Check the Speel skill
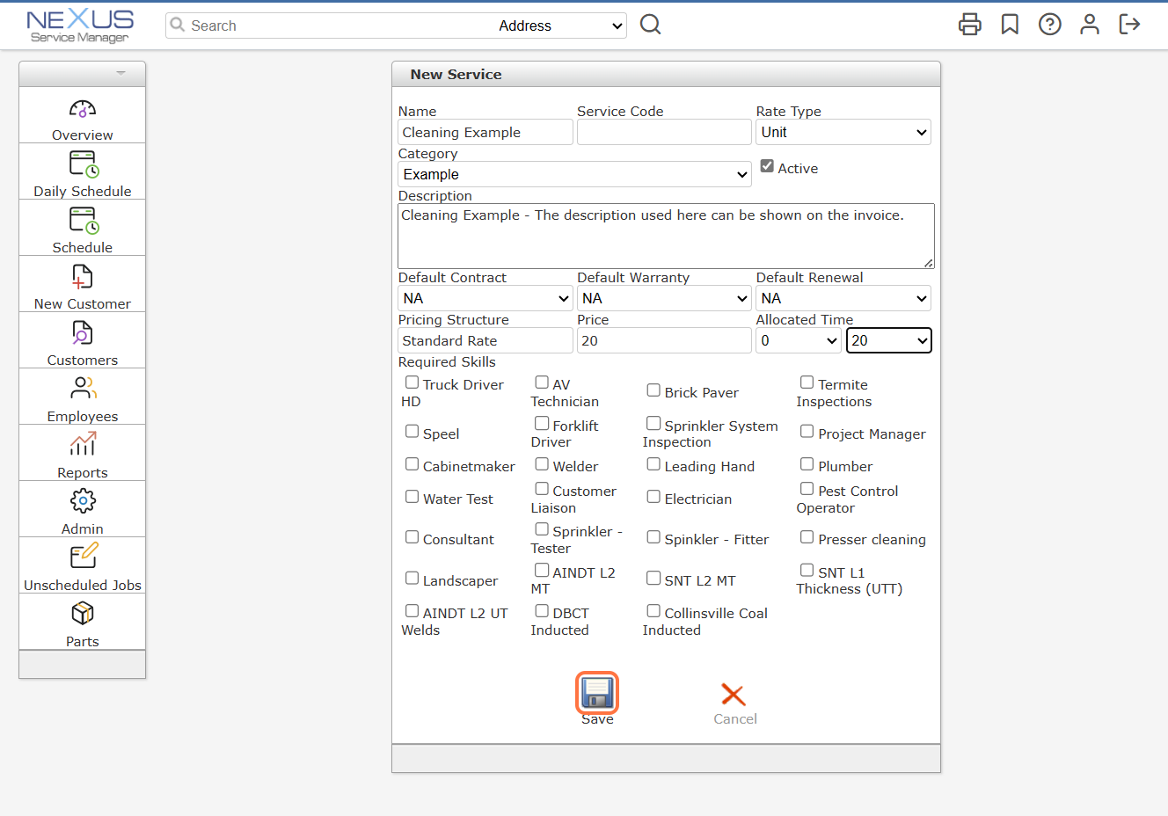The image size is (1168, 816). 412,432
